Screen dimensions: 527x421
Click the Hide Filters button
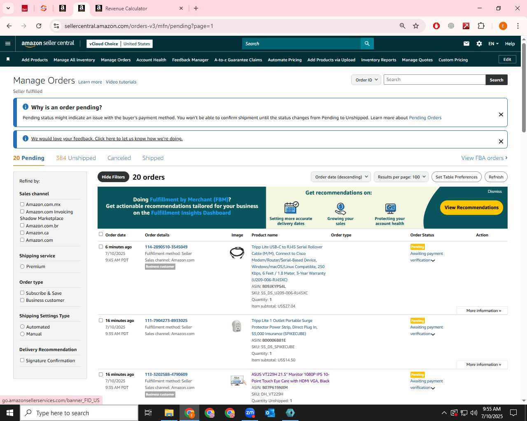coord(113,177)
